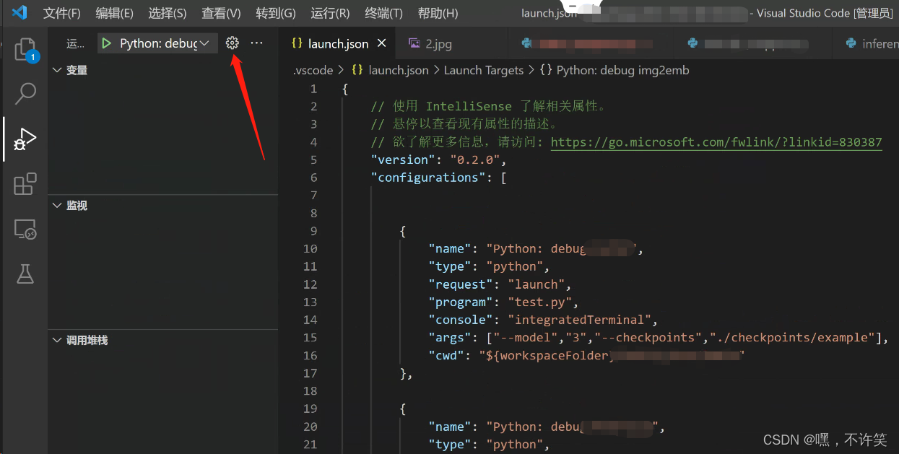The height and width of the screenshot is (454, 899).
Task: Click the IntelliSense comment on line 2
Action: pos(489,106)
